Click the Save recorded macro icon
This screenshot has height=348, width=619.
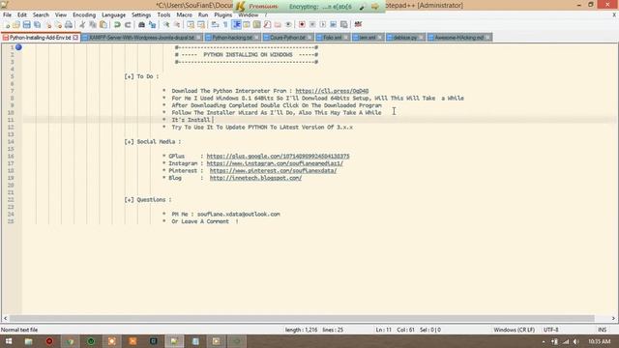coord(344,24)
